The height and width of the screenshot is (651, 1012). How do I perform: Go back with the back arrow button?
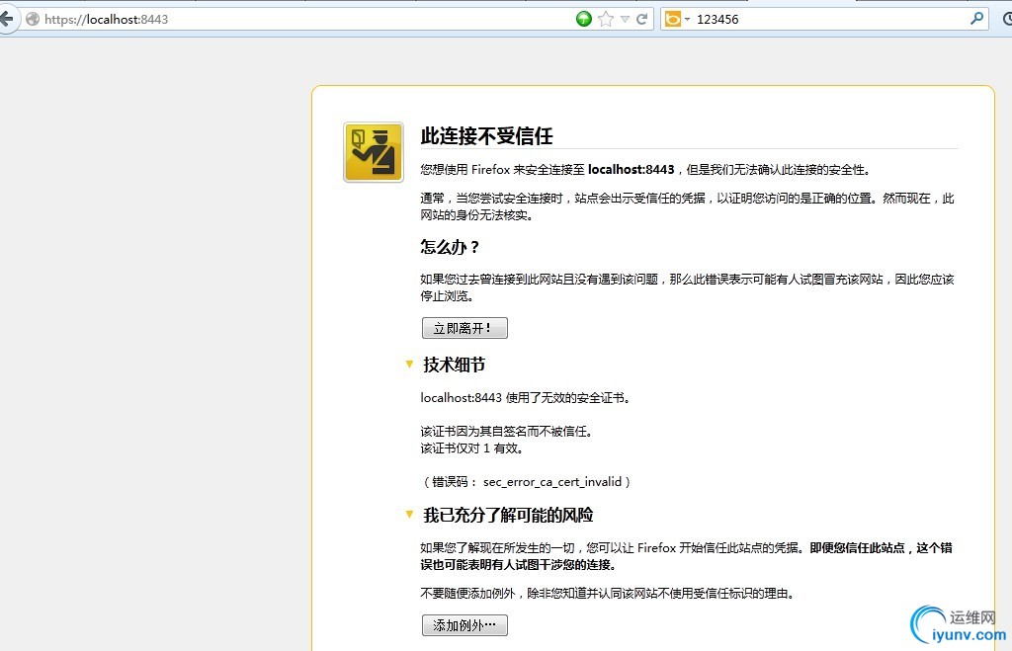[6, 19]
